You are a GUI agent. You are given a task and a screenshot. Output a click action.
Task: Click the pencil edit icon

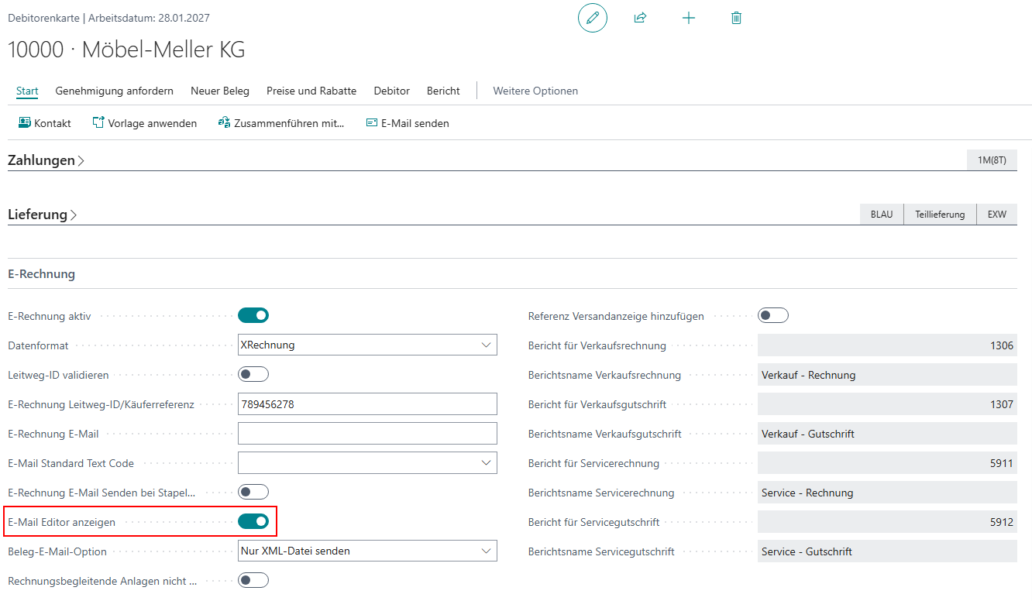pos(593,18)
